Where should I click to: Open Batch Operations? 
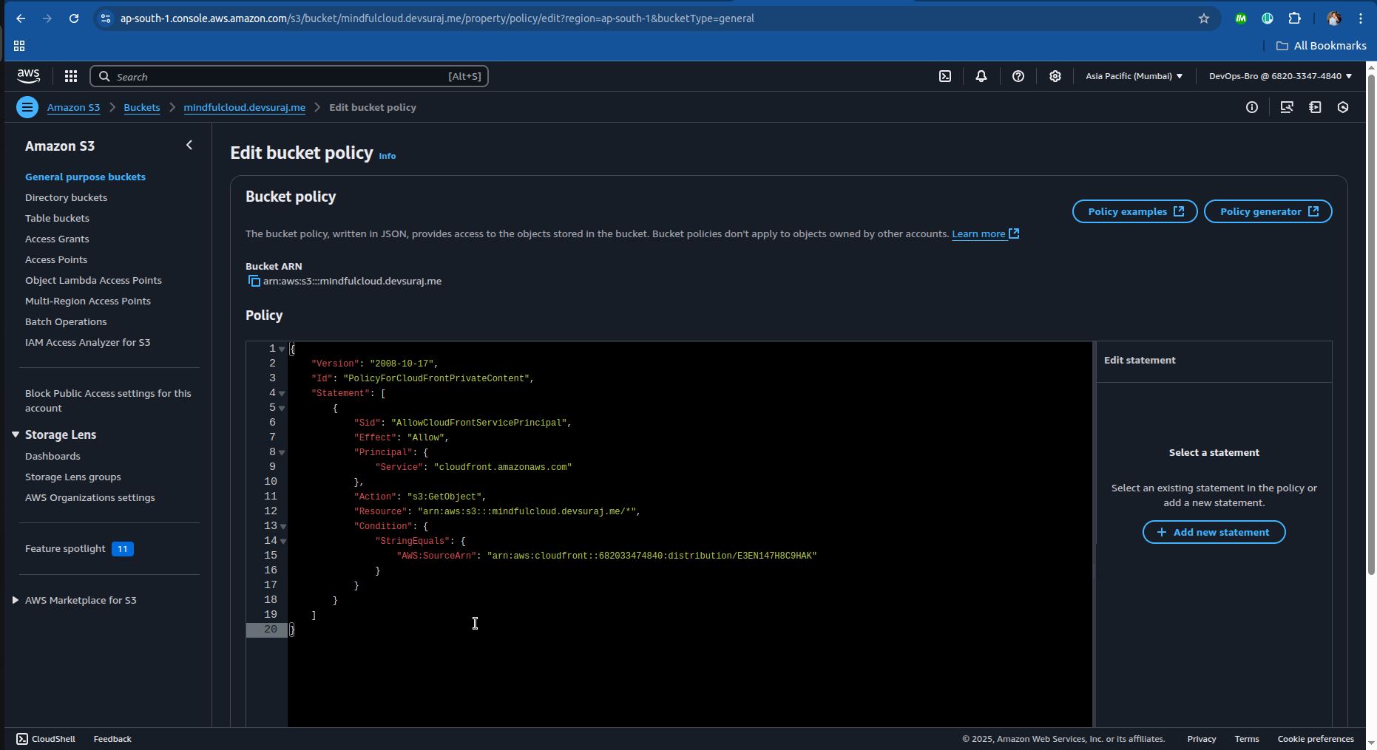pyautogui.click(x=66, y=321)
